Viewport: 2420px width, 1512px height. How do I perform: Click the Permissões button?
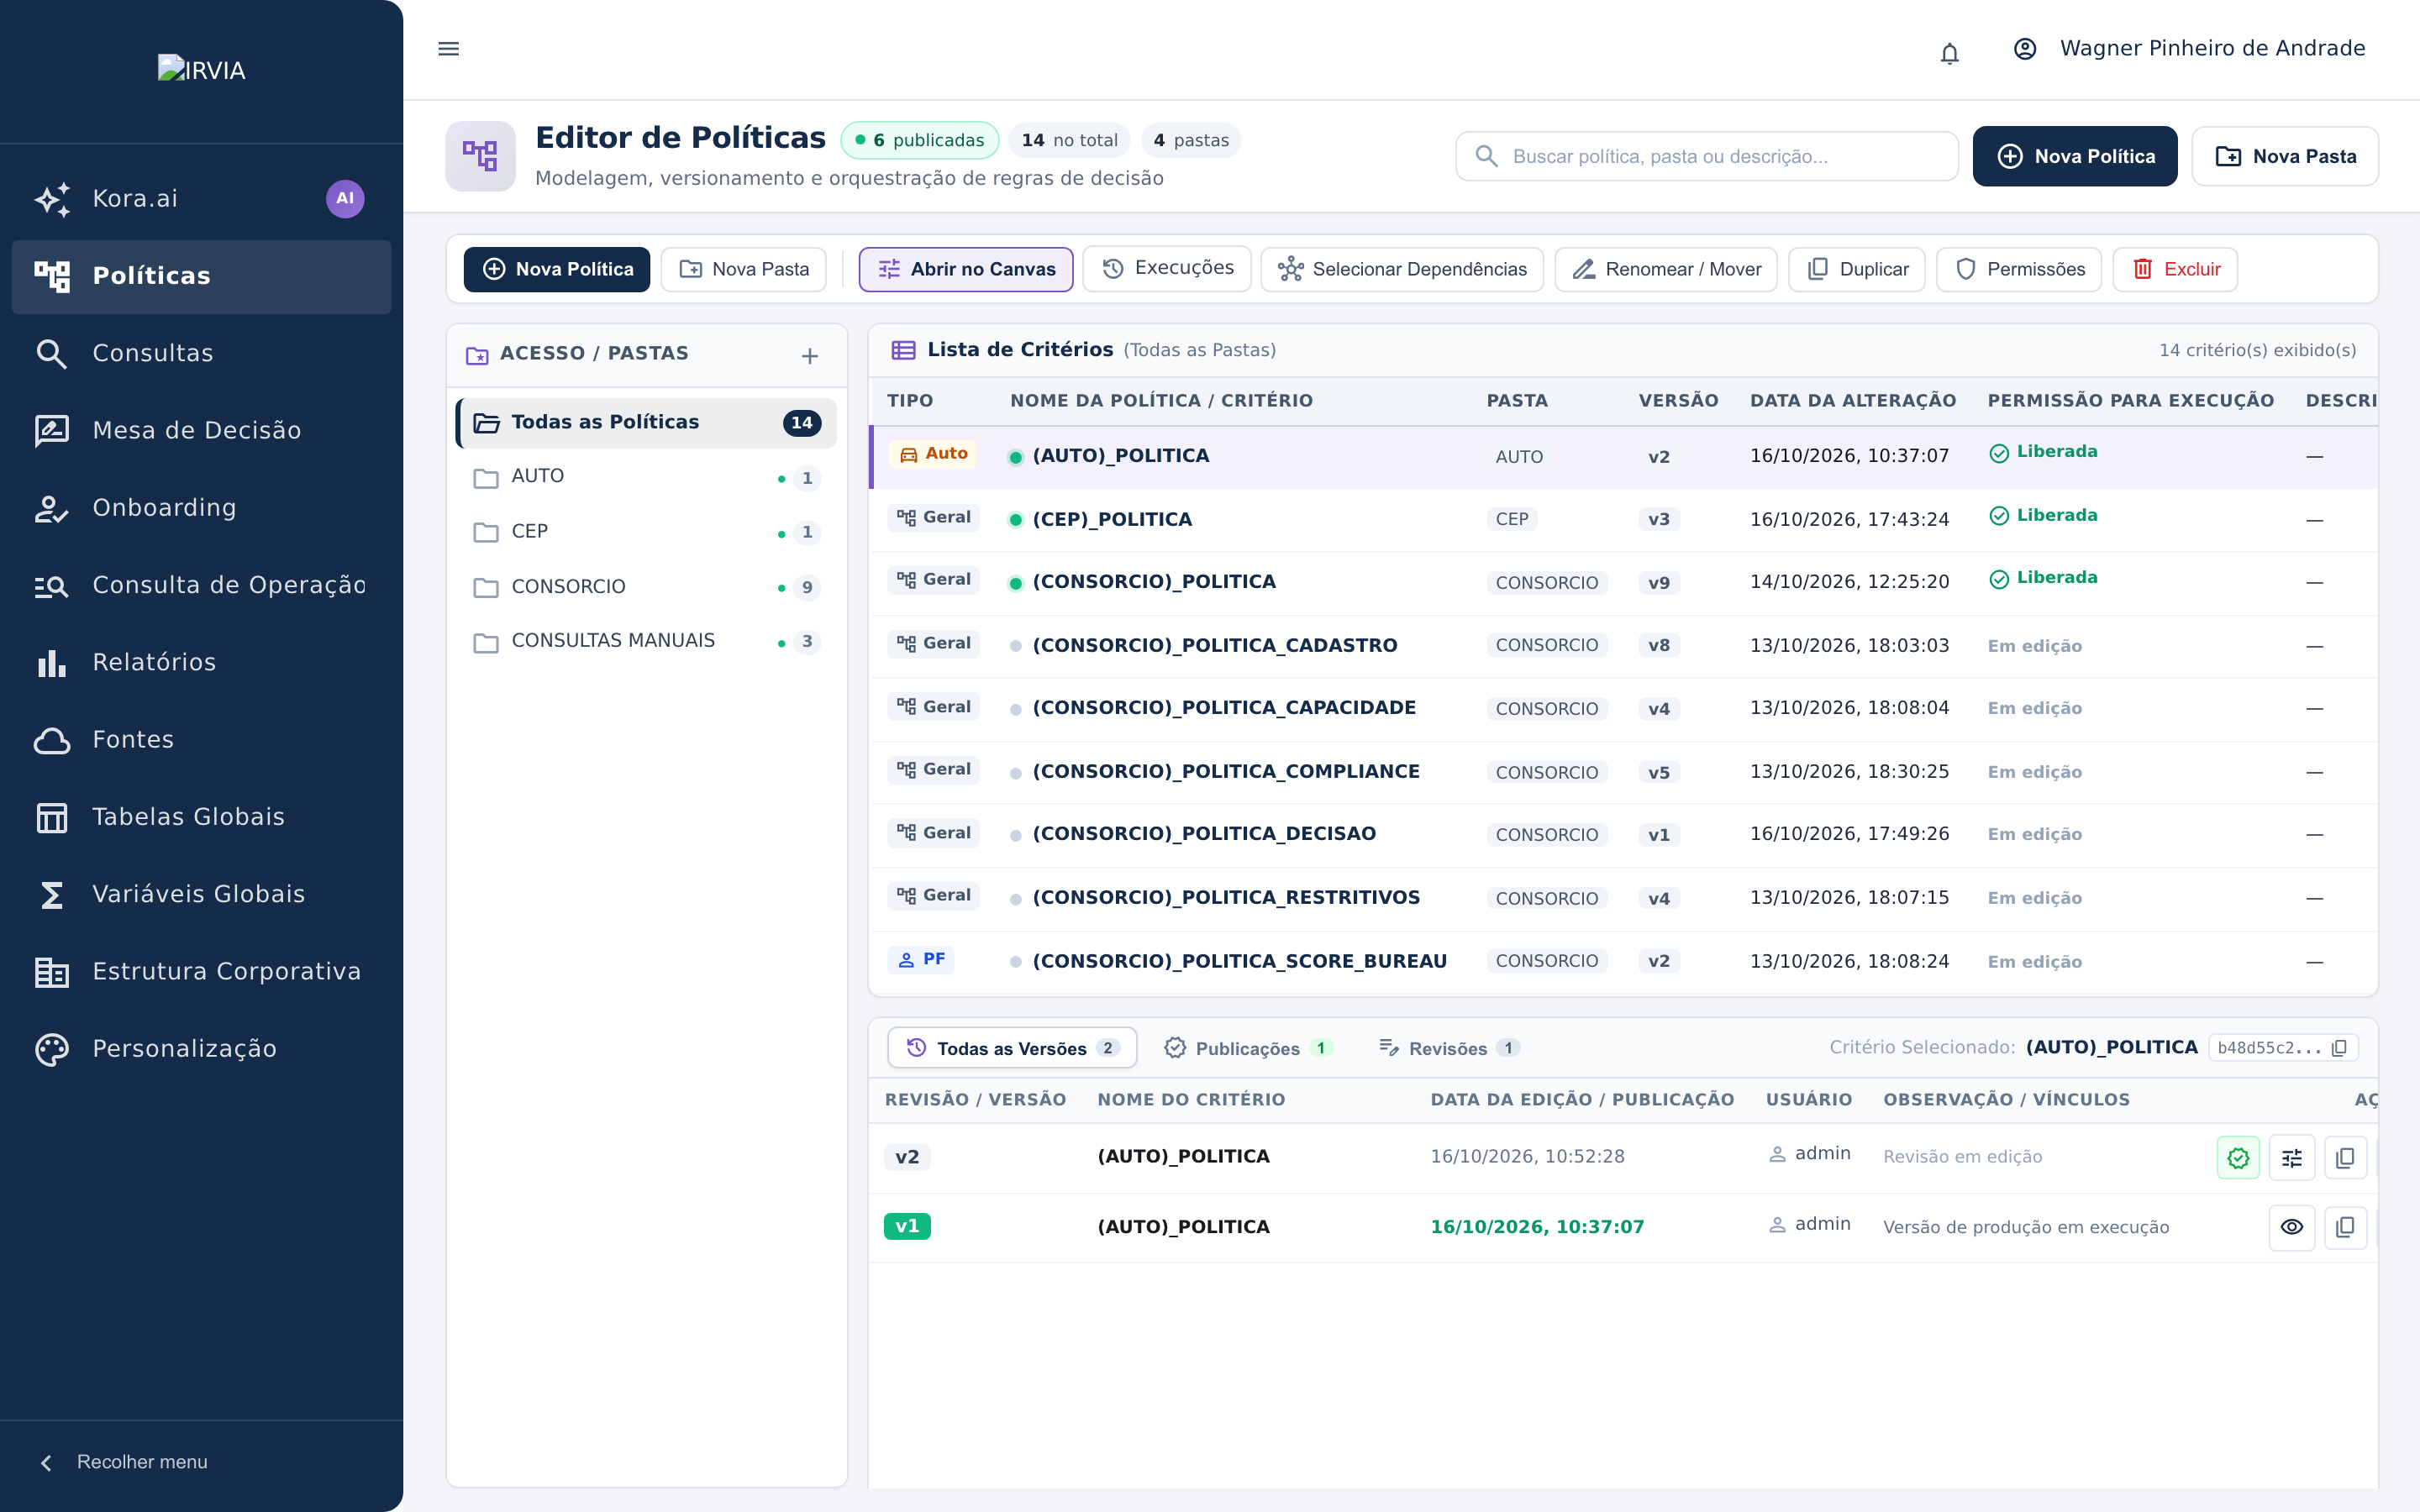coord(2019,270)
